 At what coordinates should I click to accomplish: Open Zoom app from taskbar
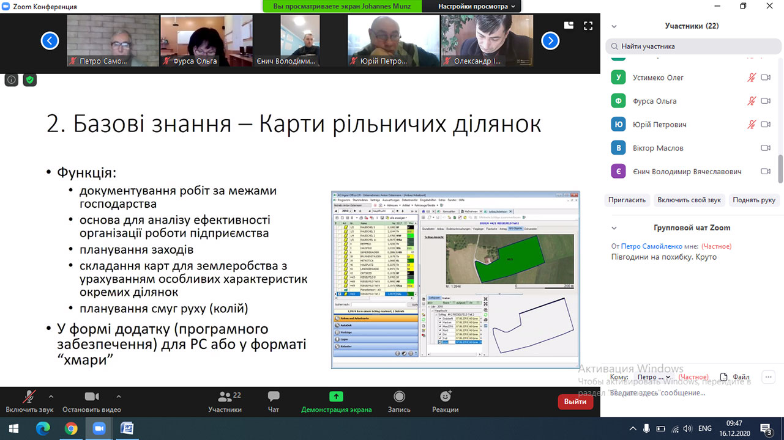99,428
